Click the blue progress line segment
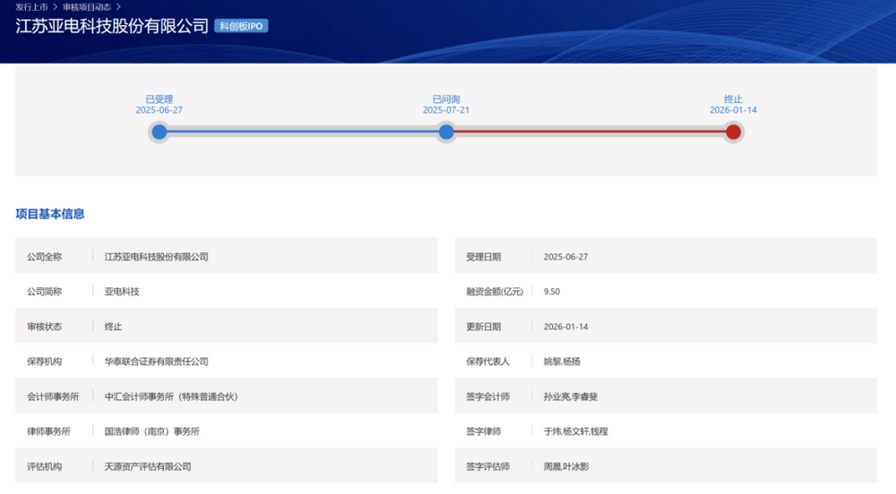 coord(303,132)
